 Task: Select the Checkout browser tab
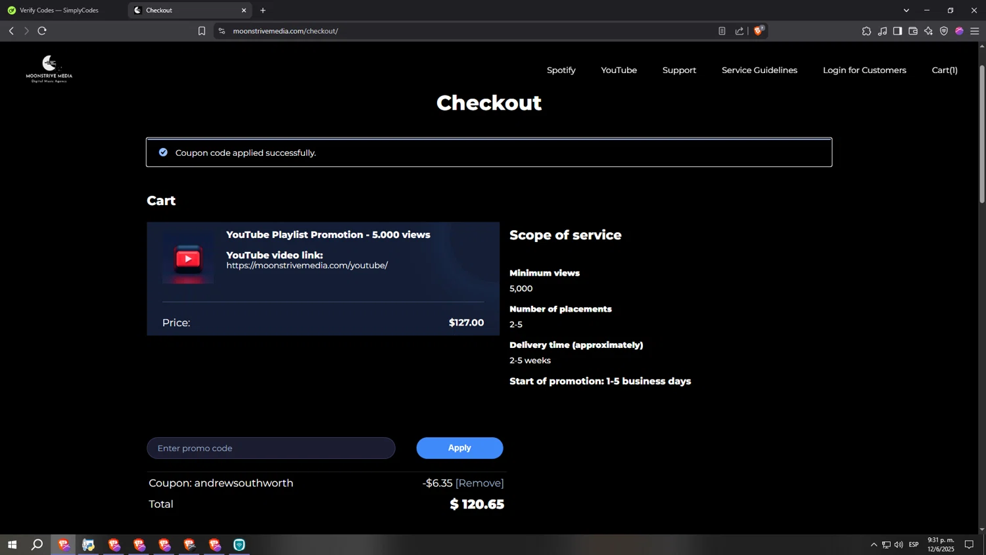click(x=190, y=11)
